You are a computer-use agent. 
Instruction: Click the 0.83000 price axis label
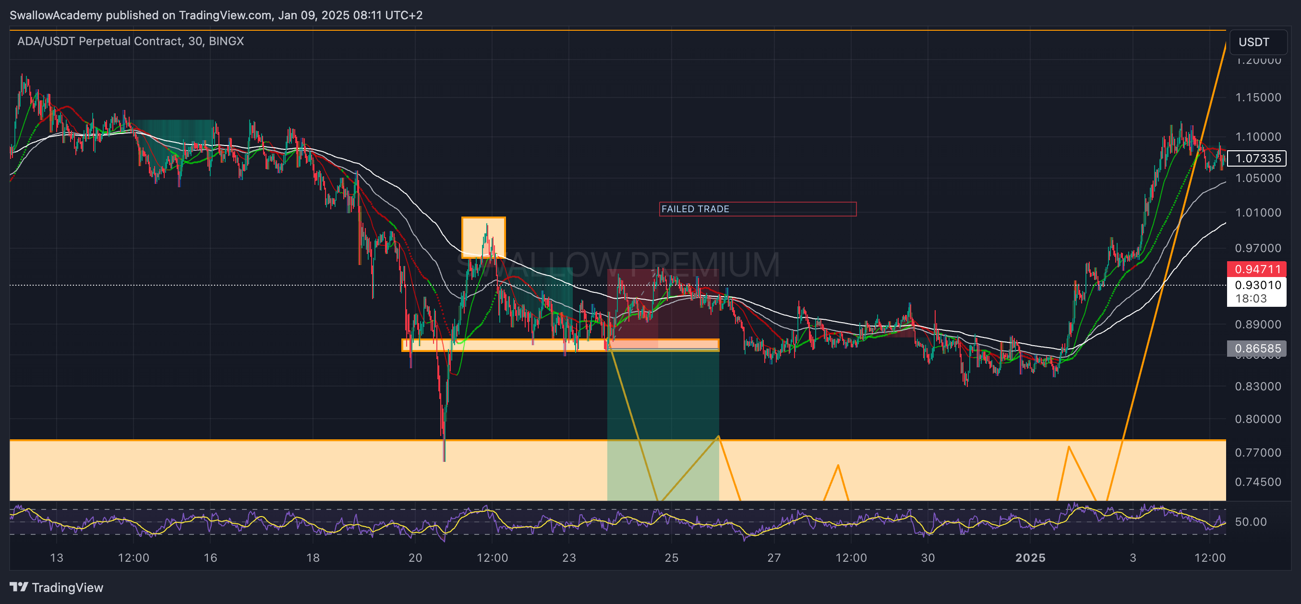(x=1258, y=387)
